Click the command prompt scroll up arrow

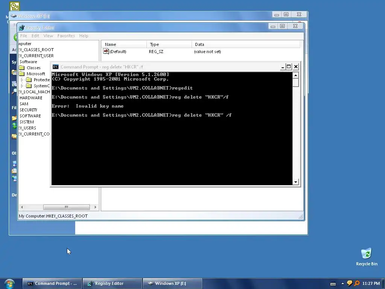296,75
